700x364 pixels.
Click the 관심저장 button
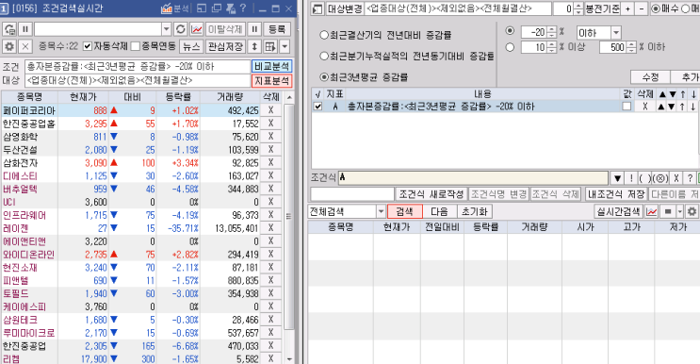(x=225, y=46)
